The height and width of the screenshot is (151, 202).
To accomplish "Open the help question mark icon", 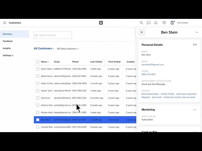I will pos(164,23).
